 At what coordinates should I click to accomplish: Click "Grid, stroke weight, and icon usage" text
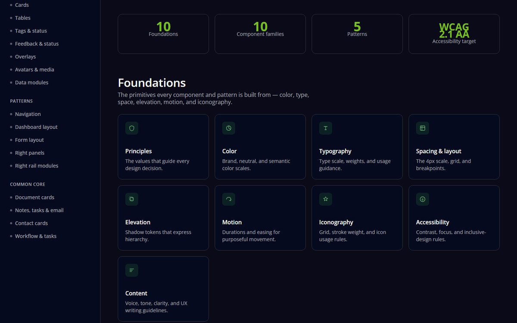352,236
